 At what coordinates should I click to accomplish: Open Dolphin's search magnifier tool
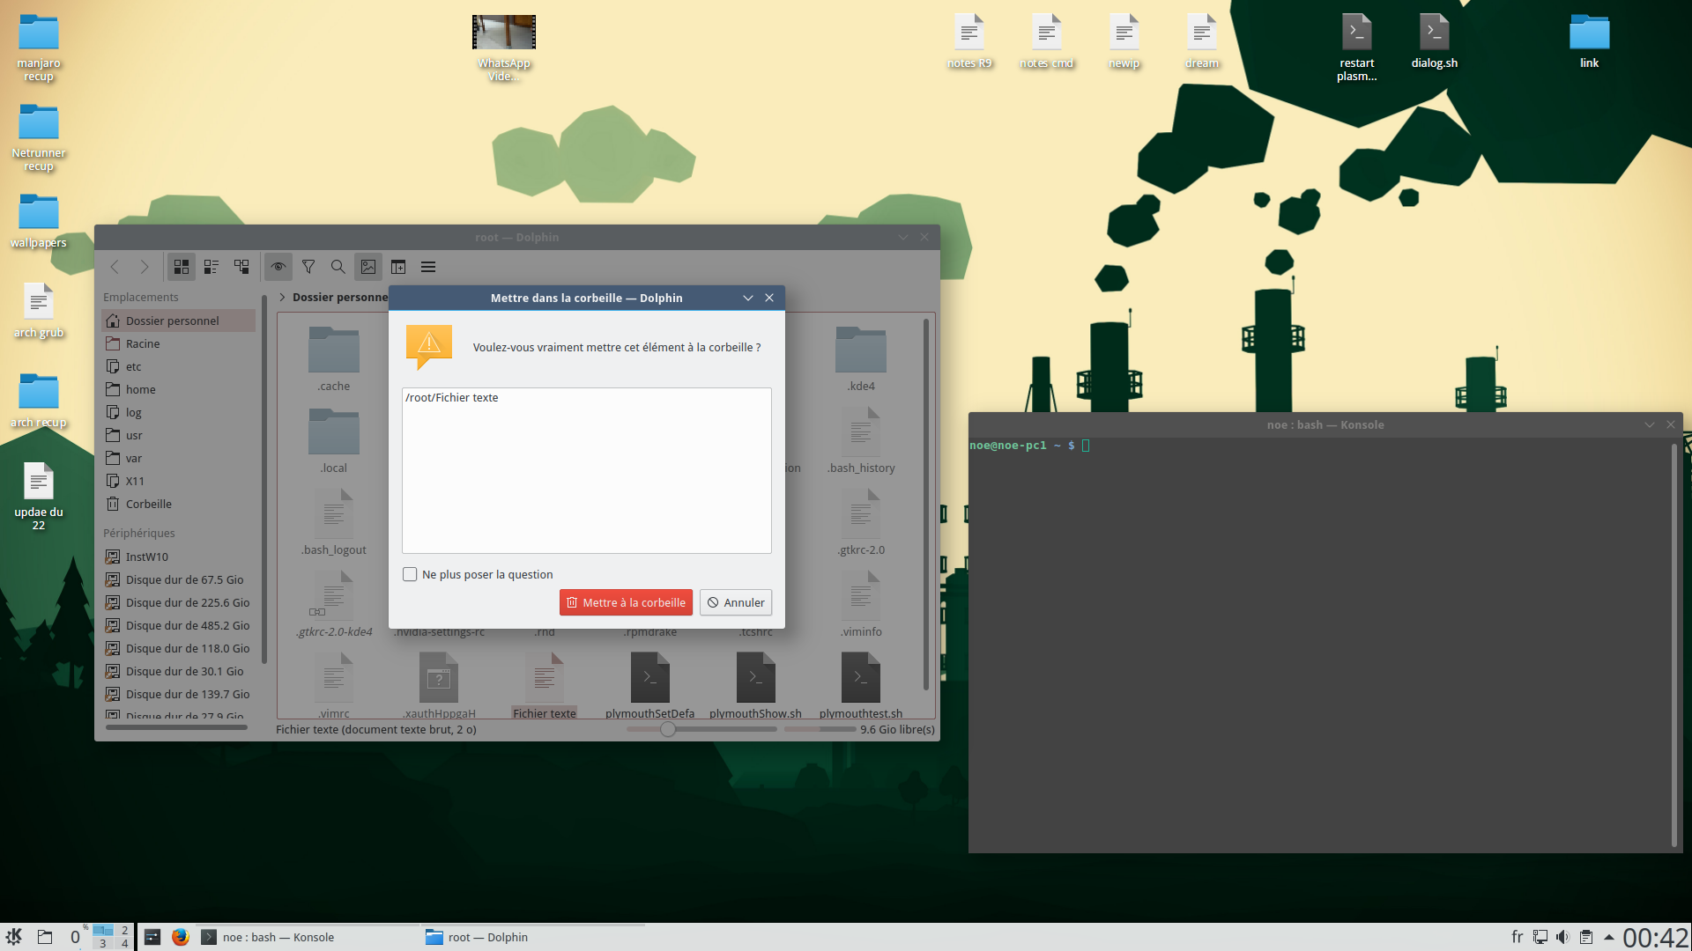coord(338,267)
